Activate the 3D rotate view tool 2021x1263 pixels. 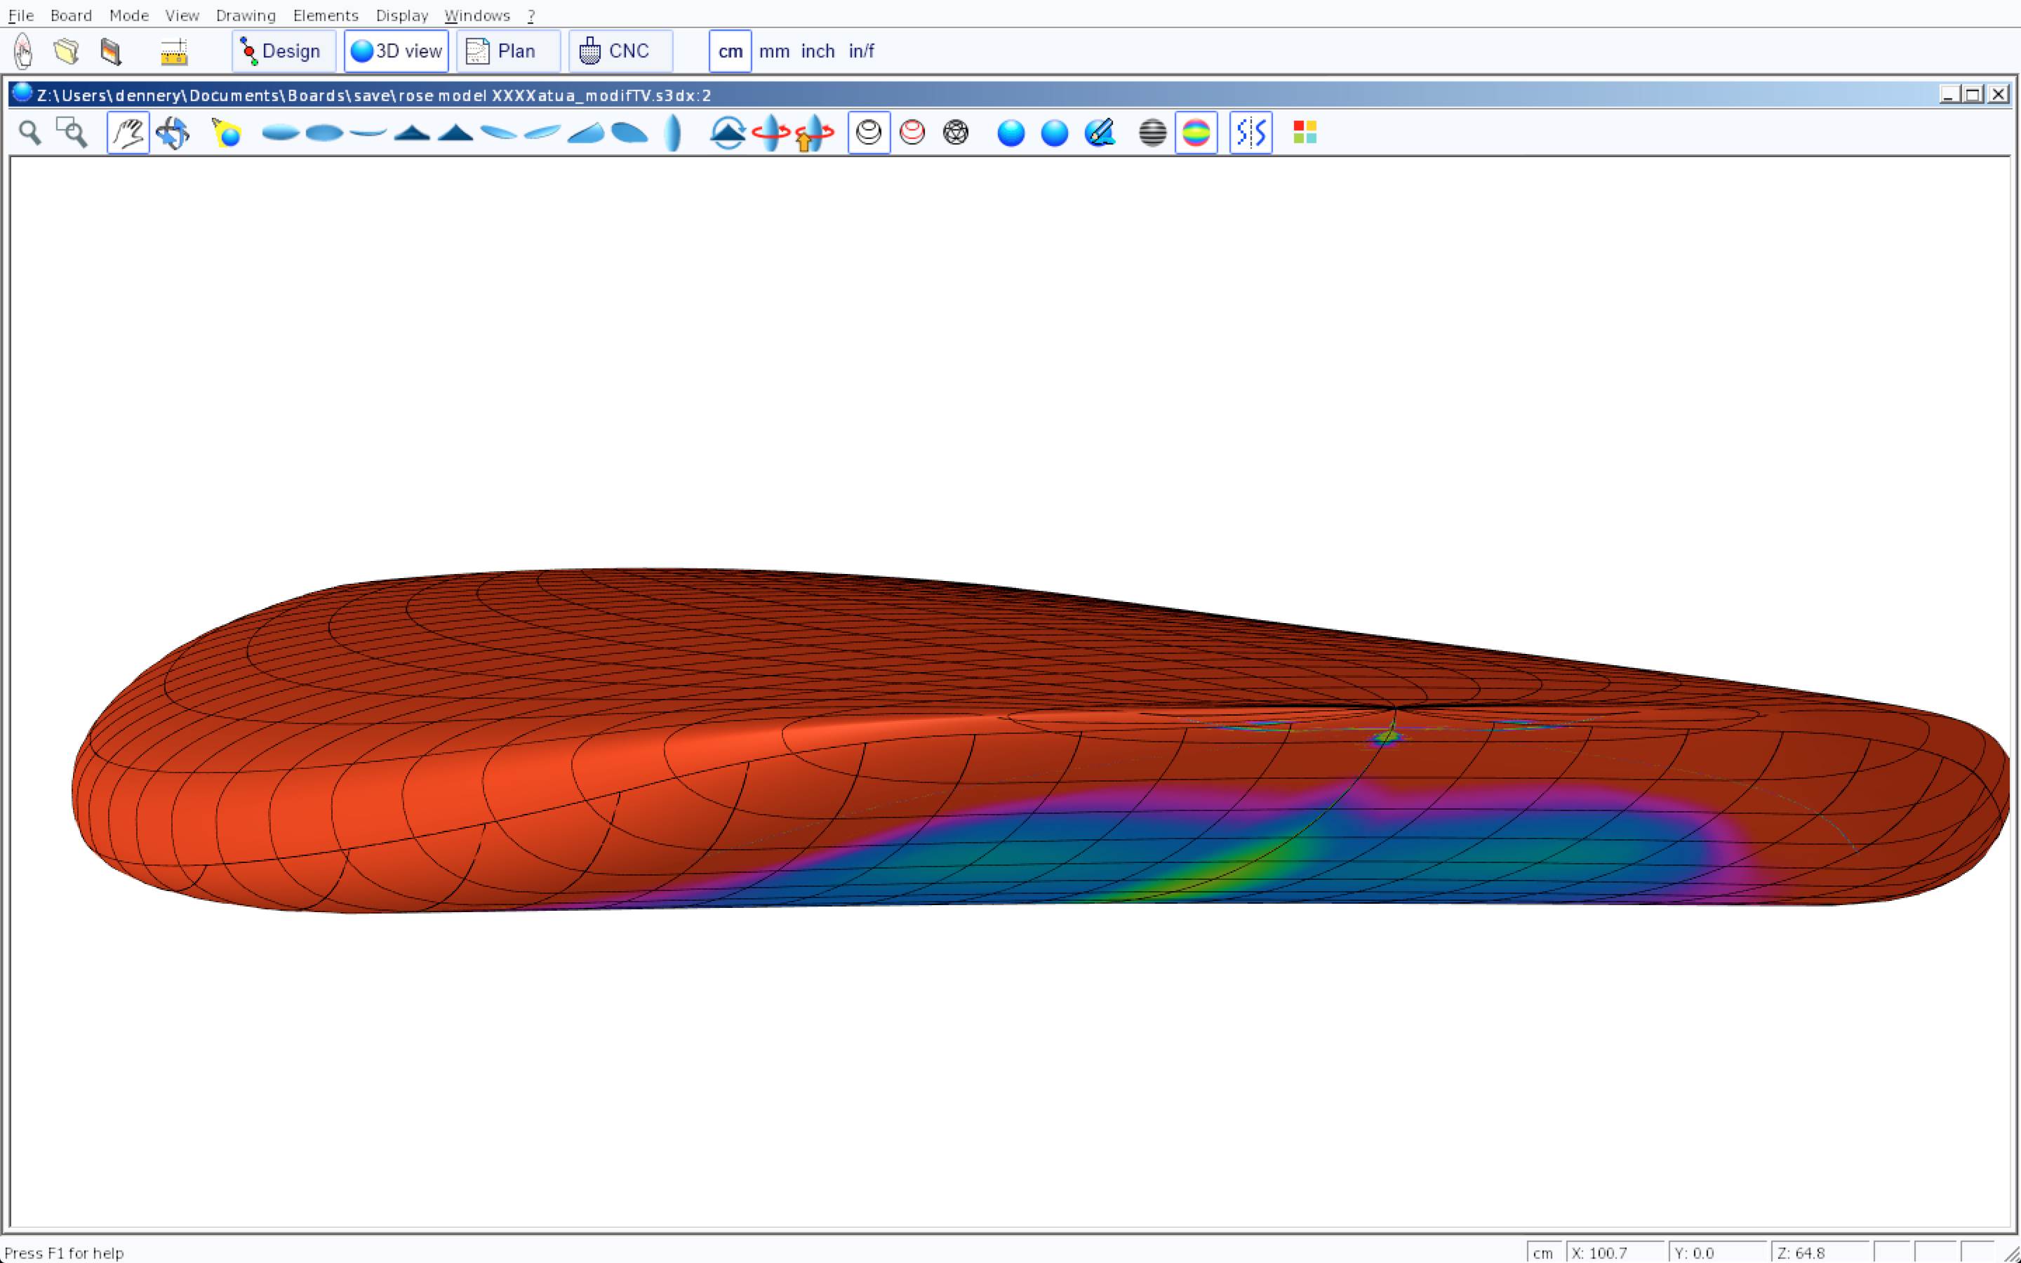172,133
